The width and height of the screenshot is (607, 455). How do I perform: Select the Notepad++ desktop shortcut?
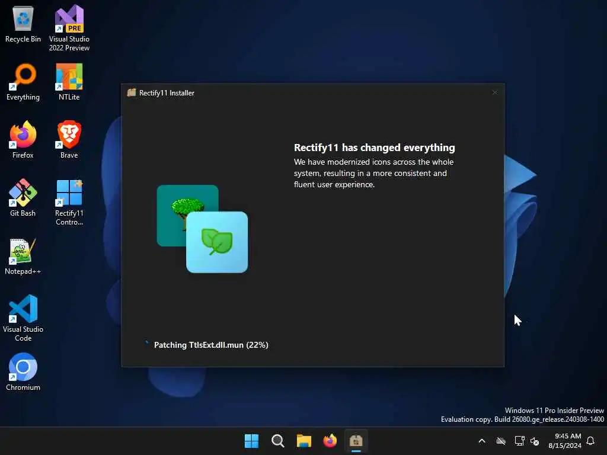click(x=23, y=257)
